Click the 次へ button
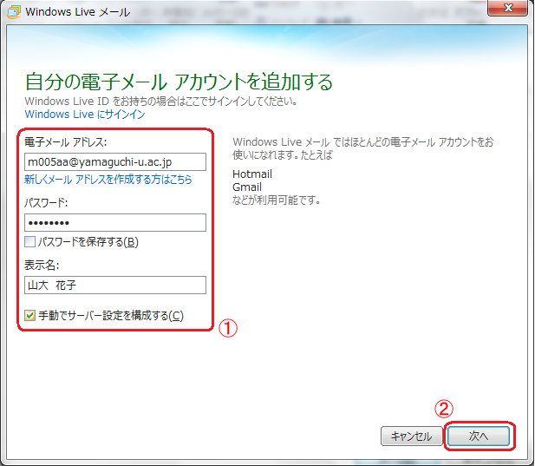Image resolution: width=535 pixels, height=466 pixels. 479,436
